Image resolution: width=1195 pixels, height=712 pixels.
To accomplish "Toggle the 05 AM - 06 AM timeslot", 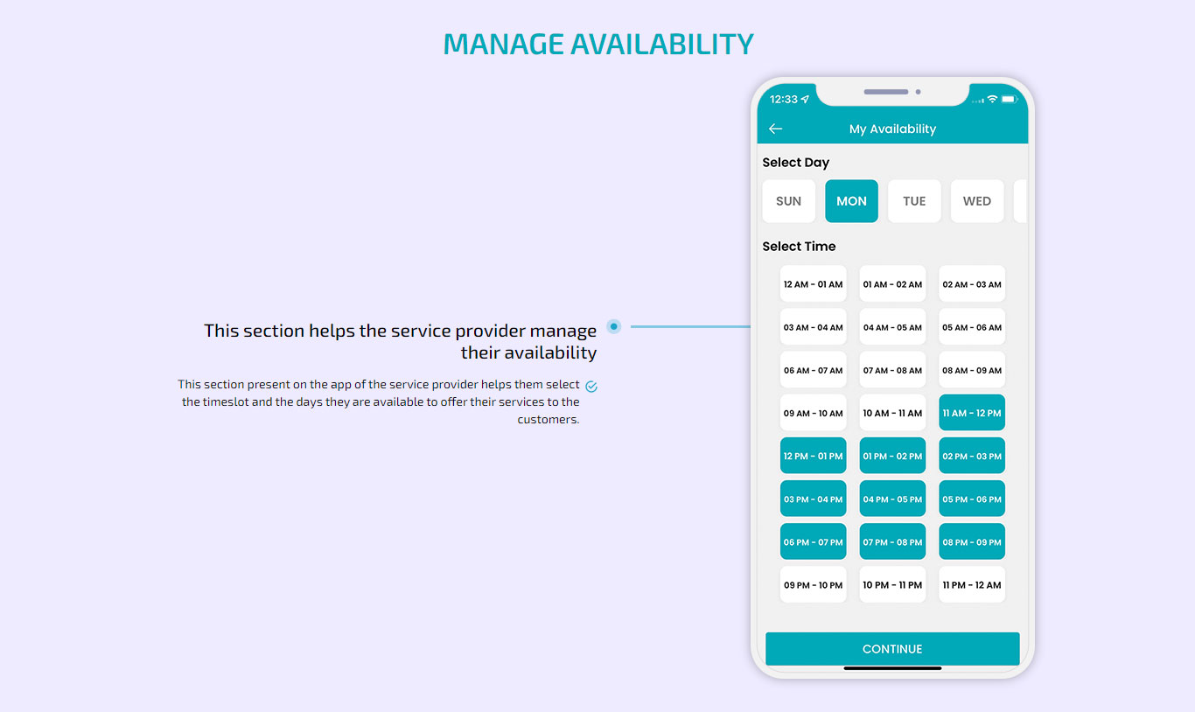I will coord(972,327).
